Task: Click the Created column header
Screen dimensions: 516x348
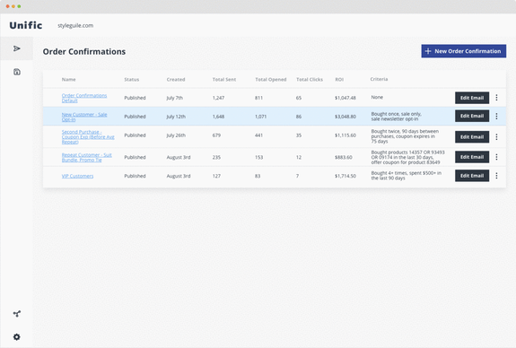Action: (176, 79)
